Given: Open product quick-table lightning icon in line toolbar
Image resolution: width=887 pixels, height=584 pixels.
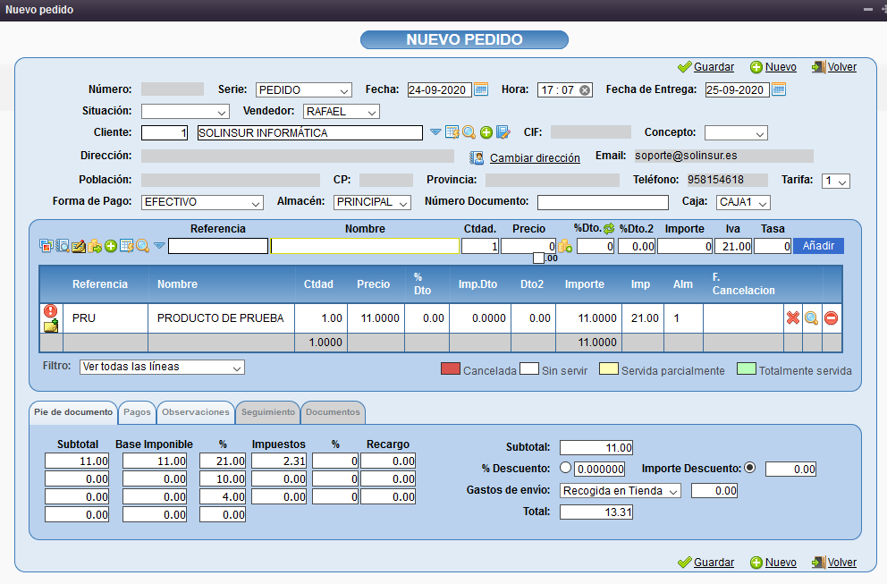Looking at the screenshot, I should [x=127, y=246].
